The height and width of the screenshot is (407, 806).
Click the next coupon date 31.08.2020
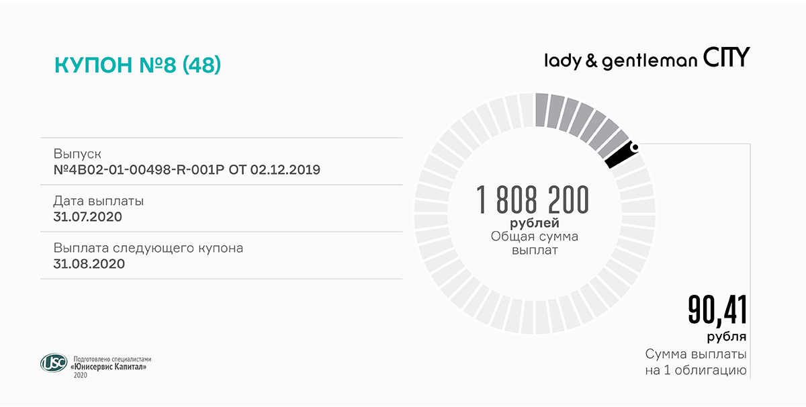click(89, 263)
